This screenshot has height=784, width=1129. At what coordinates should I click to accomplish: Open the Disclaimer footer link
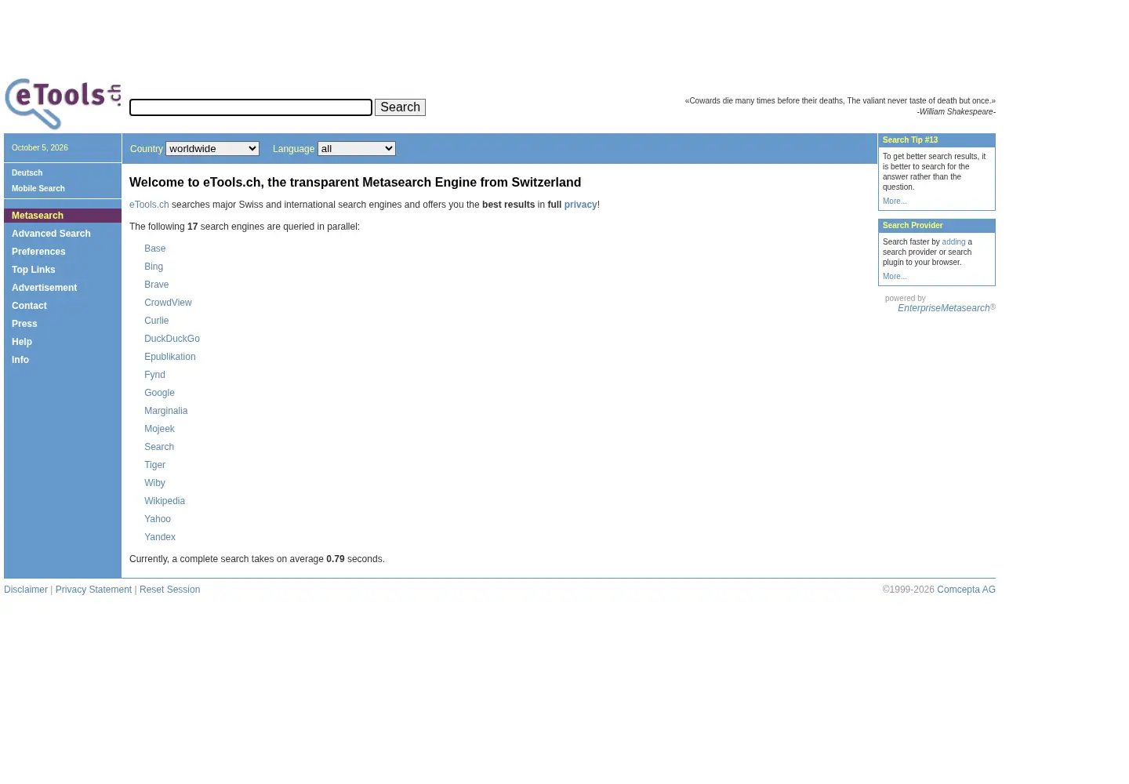pos(26,590)
